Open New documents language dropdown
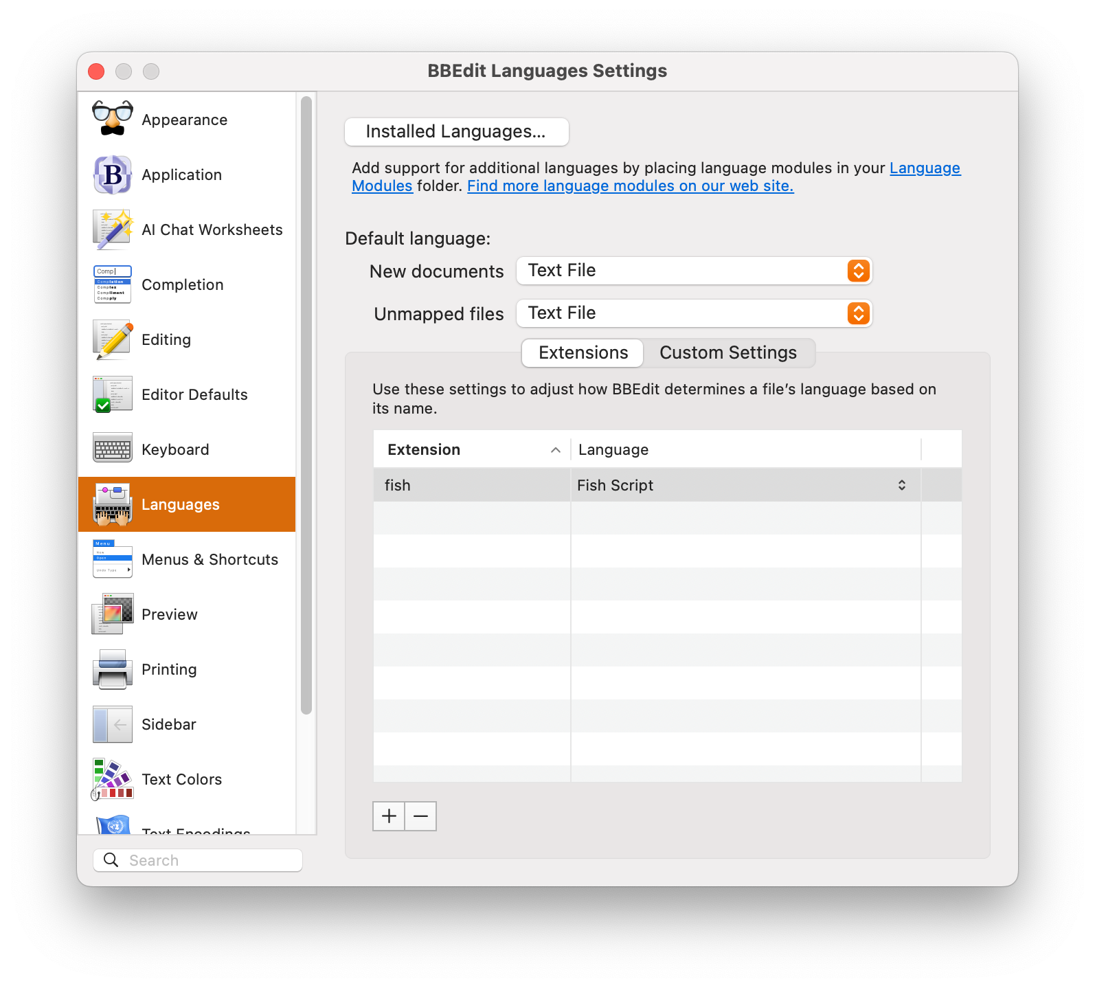 pos(695,271)
